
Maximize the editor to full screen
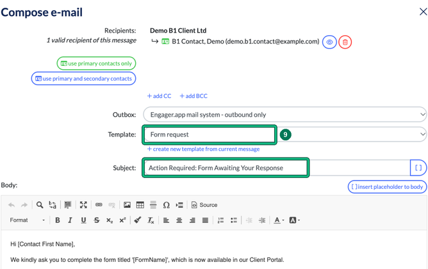[x=83, y=205]
